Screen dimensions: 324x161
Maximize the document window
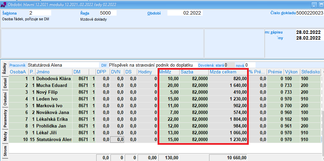click(x=321, y=4)
